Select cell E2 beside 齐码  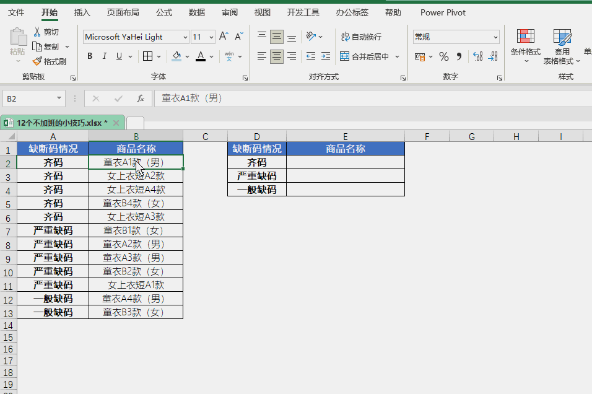coord(345,162)
